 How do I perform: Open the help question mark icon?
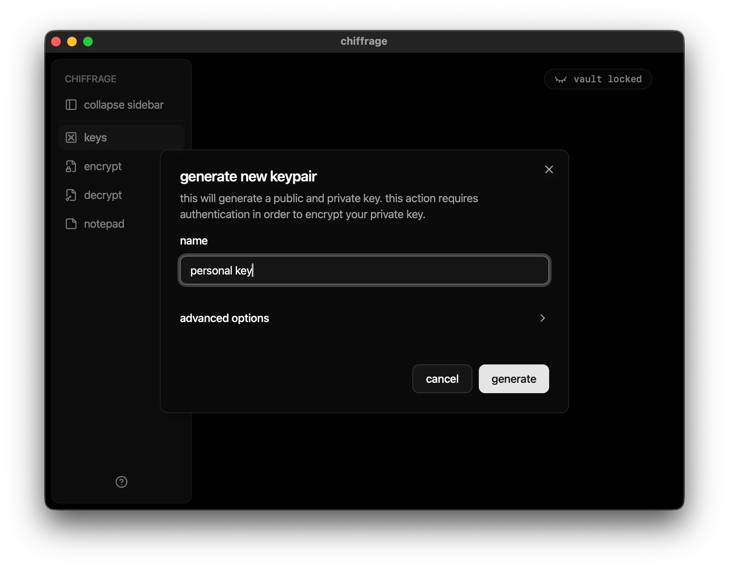[121, 482]
